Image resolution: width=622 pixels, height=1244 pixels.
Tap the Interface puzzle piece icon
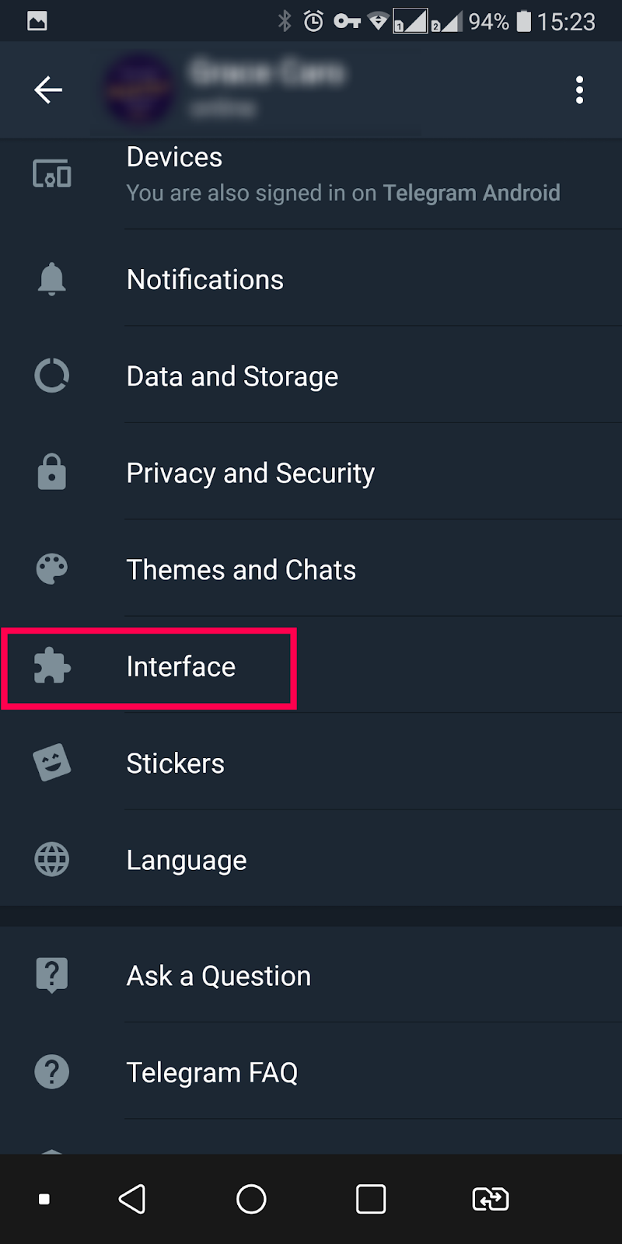click(52, 666)
